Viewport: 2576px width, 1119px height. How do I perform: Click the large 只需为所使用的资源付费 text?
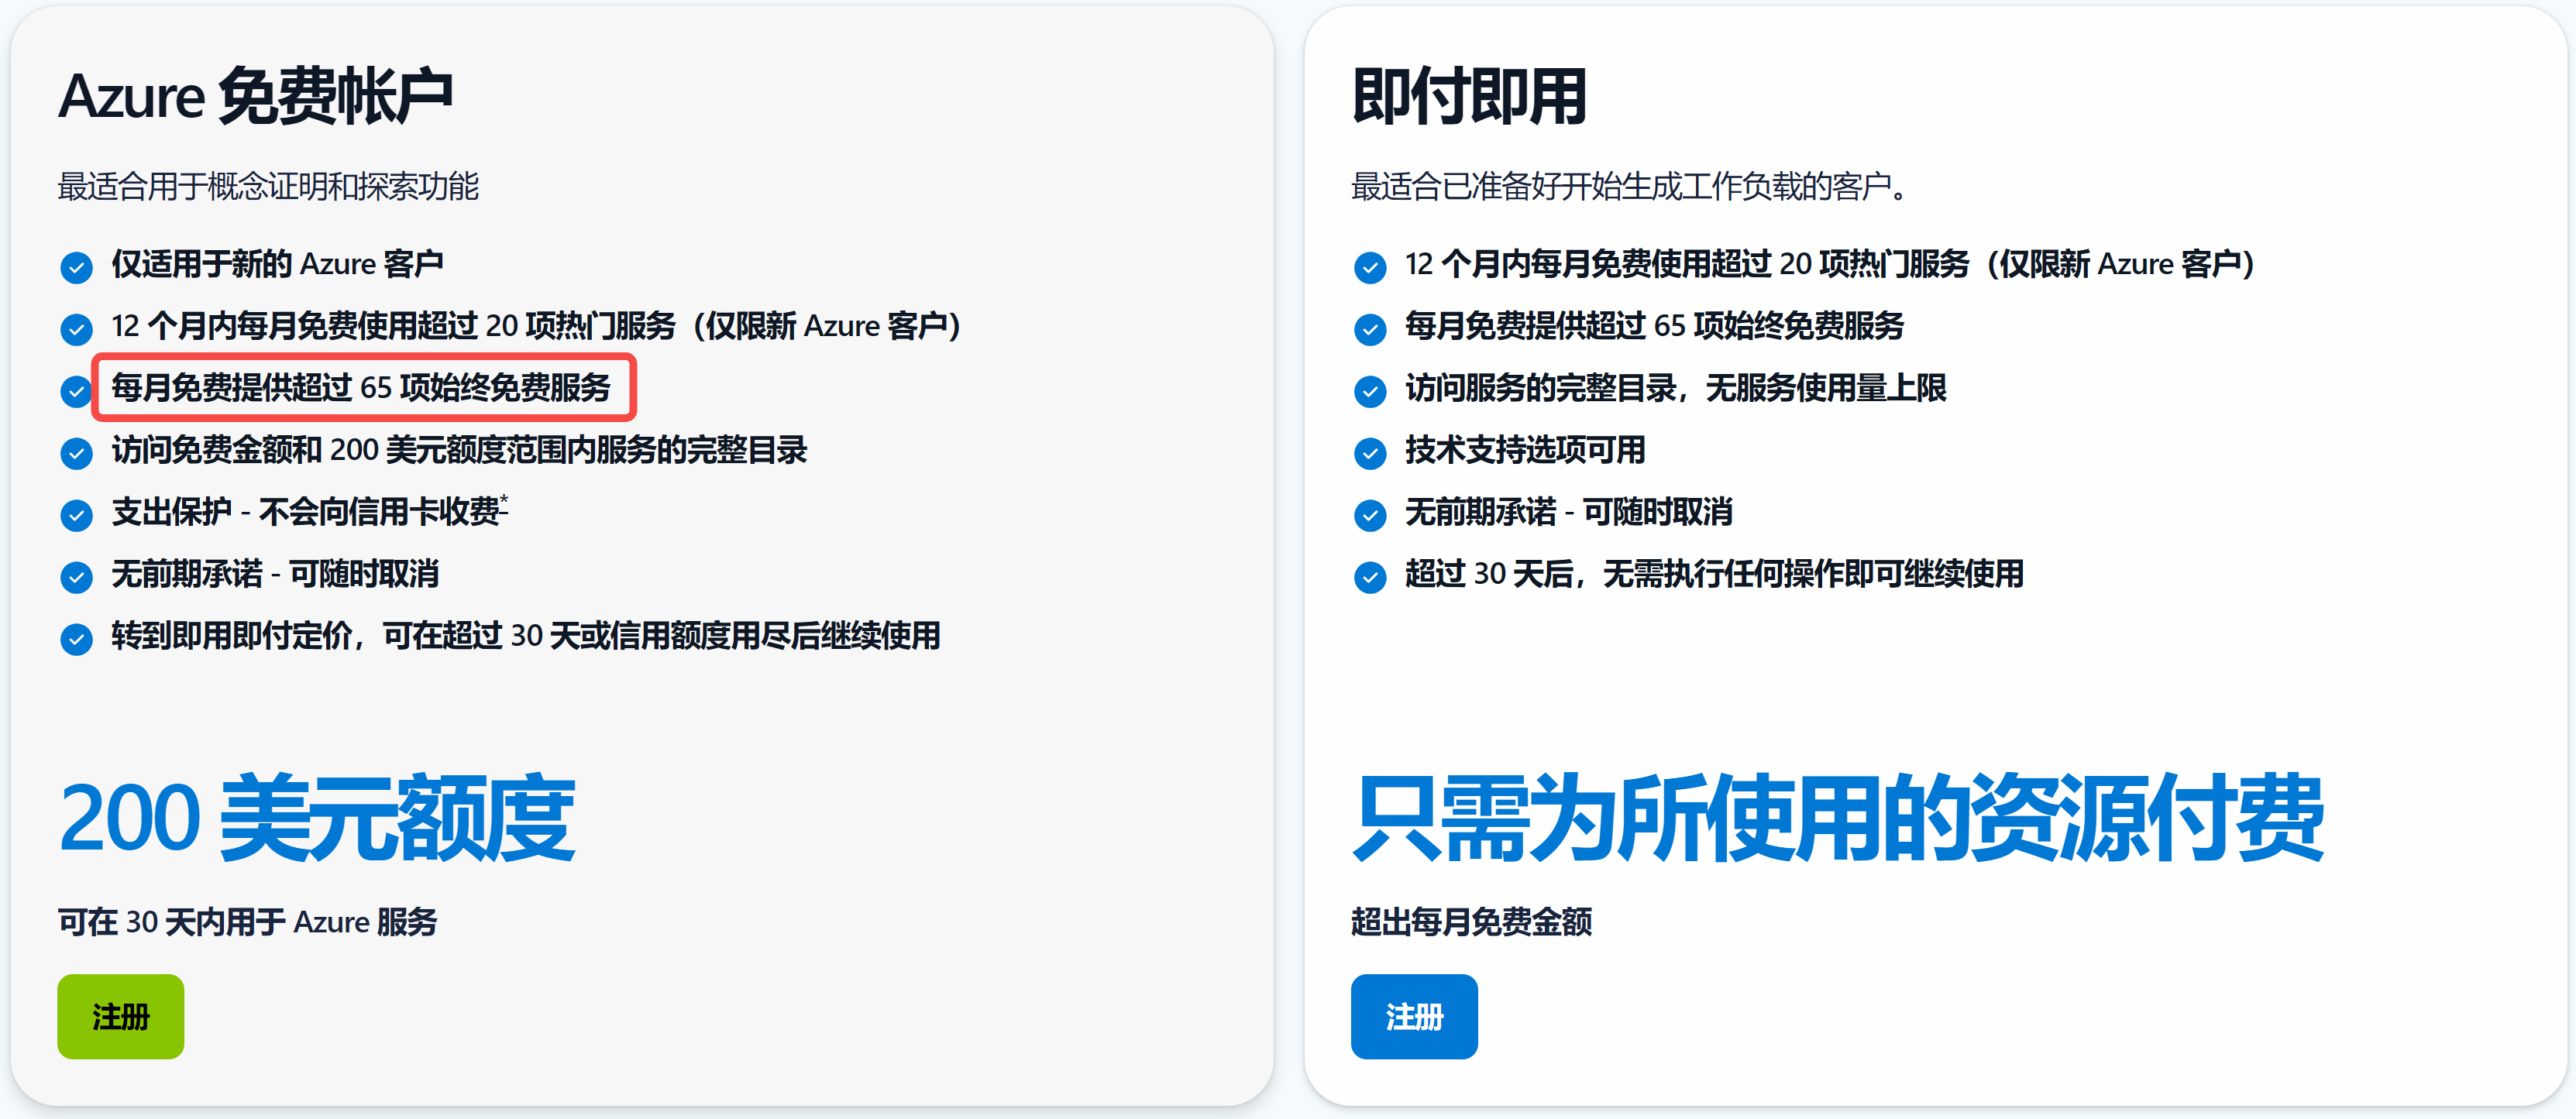tap(1837, 818)
